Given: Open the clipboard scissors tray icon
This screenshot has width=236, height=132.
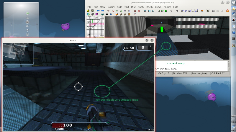Looking at the screenshot, I should coord(27,18).
